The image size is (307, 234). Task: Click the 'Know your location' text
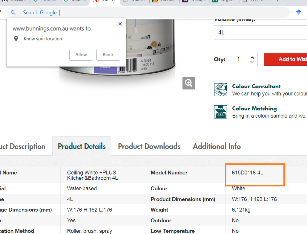[43, 39]
